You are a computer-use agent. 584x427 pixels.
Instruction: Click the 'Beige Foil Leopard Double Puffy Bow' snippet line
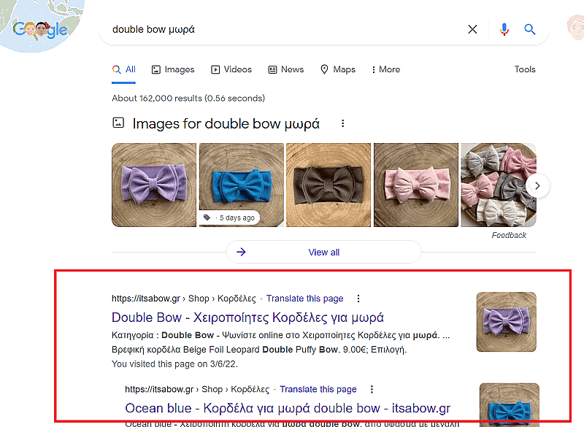pyautogui.click(x=259, y=350)
